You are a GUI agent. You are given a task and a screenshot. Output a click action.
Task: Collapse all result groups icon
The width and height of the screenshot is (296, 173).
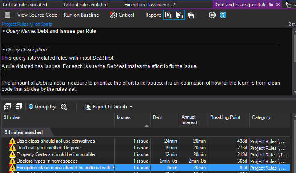pos(18,107)
